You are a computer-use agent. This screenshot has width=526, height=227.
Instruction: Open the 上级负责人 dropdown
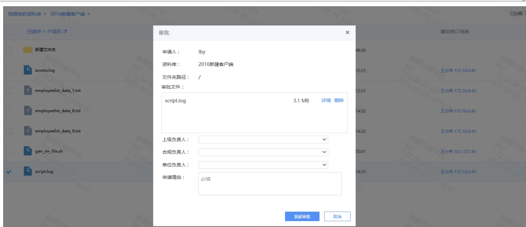coord(263,140)
